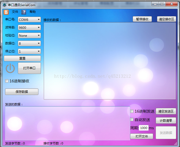Viewport: 180px width, 147px height.
Task: Click the 暂停接收 button
Action: point(142,19)
